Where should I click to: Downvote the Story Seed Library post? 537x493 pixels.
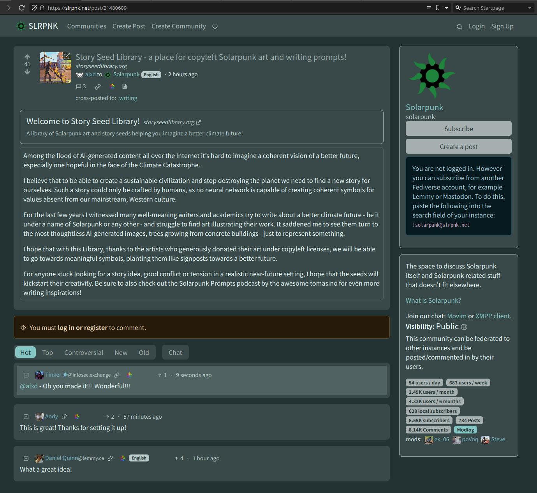tap(27, 72)
